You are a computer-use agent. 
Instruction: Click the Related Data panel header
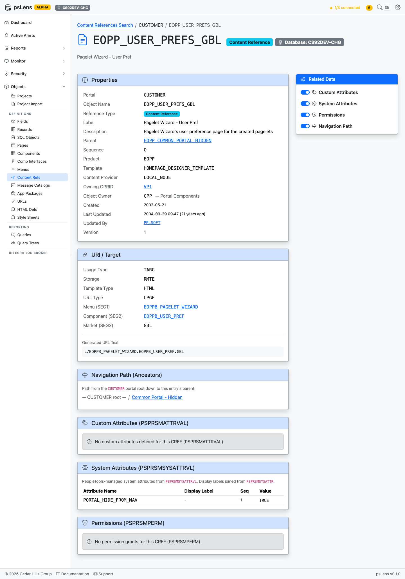click(347, 79)
